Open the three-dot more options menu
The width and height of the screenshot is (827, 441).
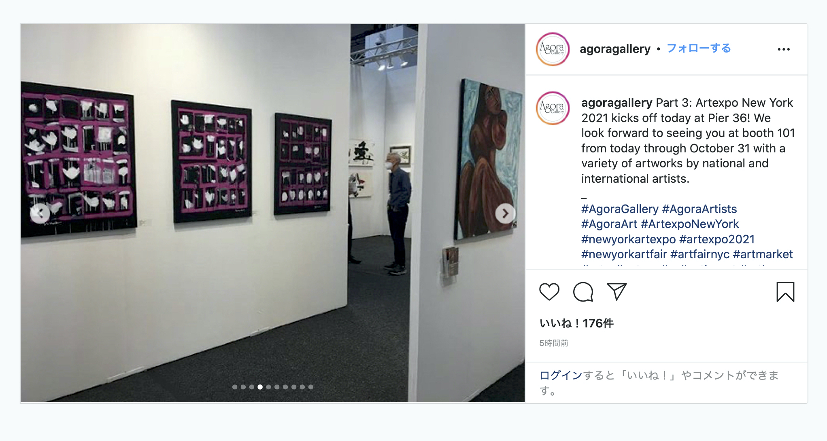coord(784,49)
